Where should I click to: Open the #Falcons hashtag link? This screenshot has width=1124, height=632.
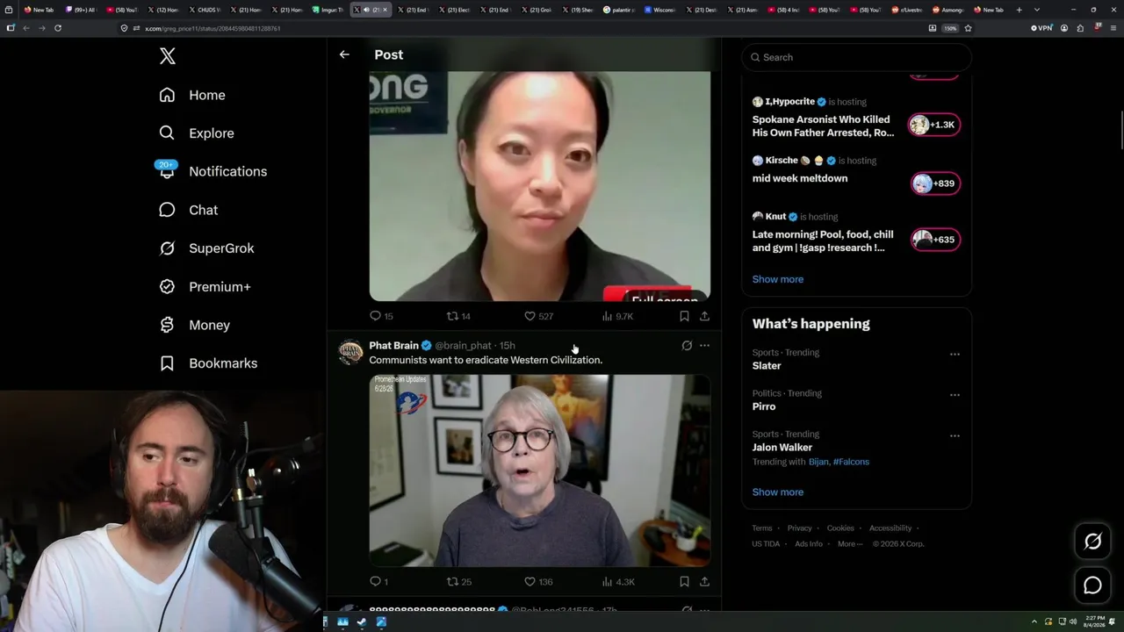pyautogui.click(x=851, y=462)
